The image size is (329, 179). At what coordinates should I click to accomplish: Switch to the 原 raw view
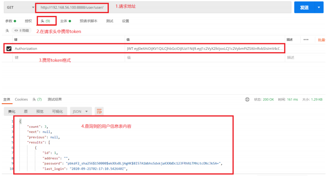pyautogui.click(x=26, y=112)
